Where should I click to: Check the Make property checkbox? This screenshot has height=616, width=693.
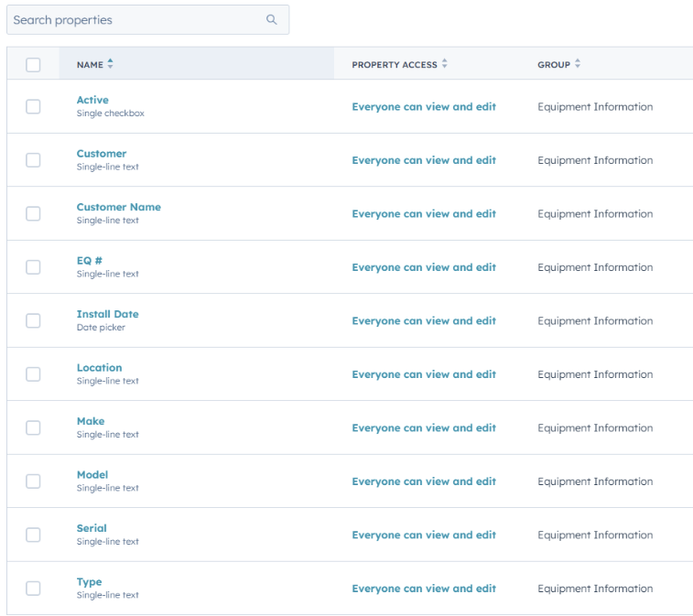click(x=33, y=427)
